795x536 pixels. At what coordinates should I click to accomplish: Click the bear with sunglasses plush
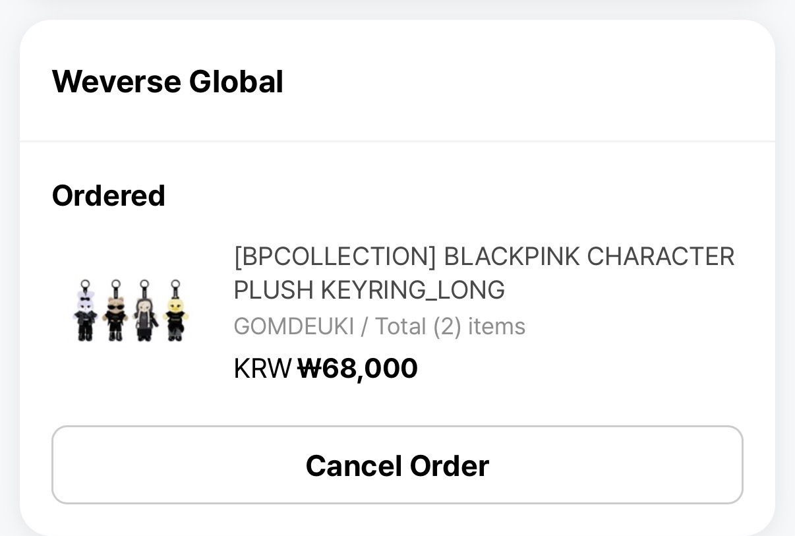point(115,316)
